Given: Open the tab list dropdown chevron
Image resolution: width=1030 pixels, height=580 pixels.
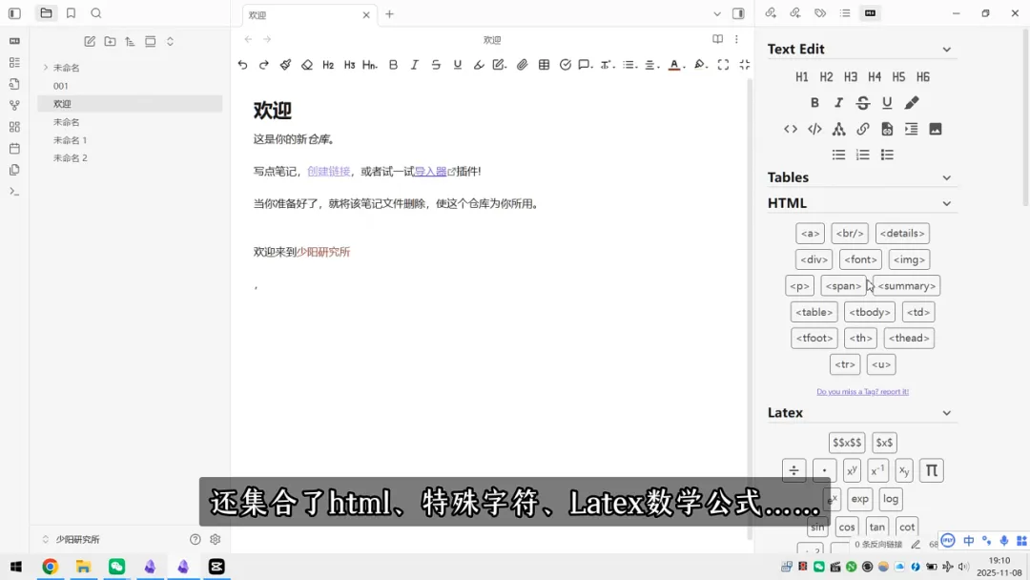Looking at the screenshot, I should [x=719, y=14].
